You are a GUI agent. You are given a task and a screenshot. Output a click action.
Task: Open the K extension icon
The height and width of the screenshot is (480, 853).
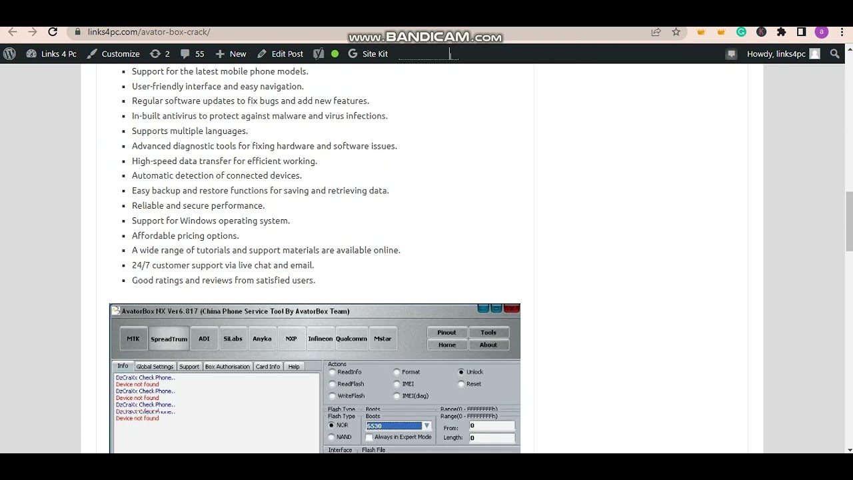pyautogui.click(x=761, y=32)
